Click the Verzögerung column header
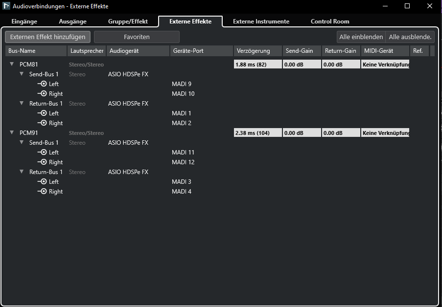Viewport: 442px width, 307px height. [257, 51]
